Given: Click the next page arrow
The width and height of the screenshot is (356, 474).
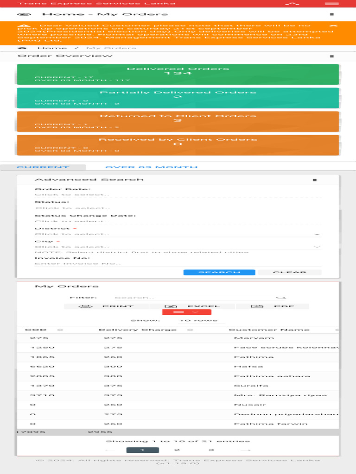Looking at the screenshot, I should 245,450.
